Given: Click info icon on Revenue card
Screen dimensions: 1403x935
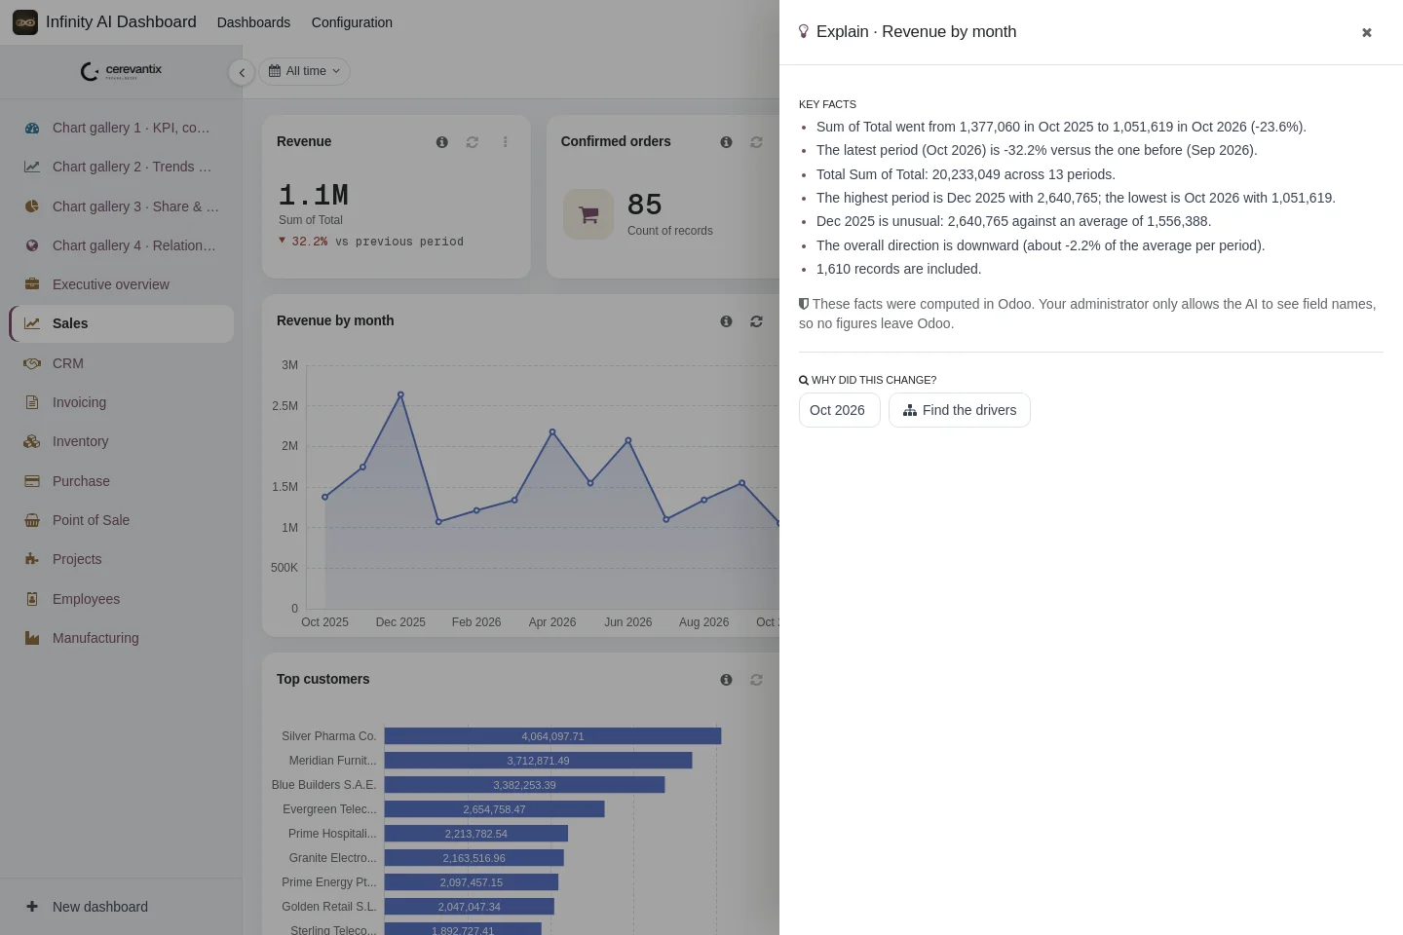Looking at the screenshot, I should click(x=442, y=142).
